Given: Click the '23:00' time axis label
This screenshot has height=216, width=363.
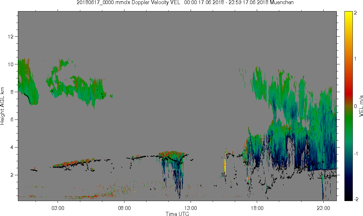Looking at the screenshot, I should [323, 208].
